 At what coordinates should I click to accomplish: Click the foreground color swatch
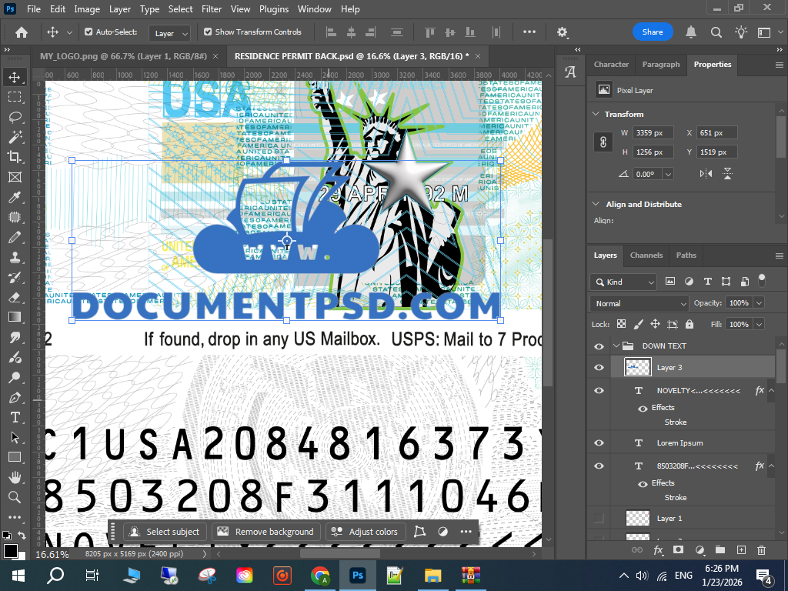[x=10, y=550]
